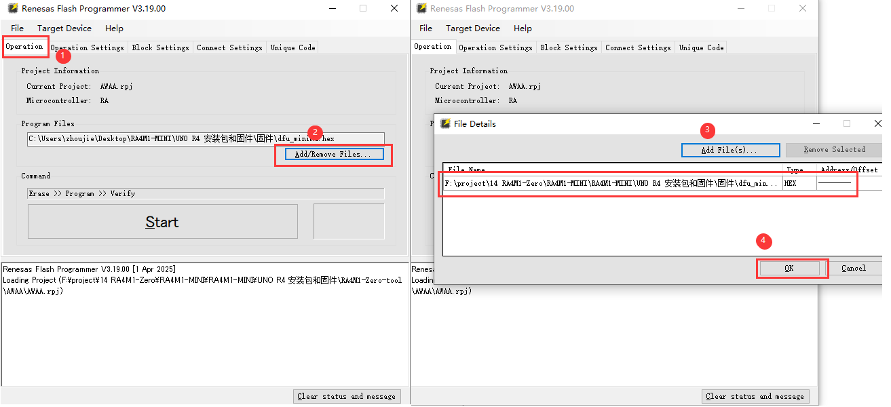Click the File Details dialog title icon
The height and width of the screenshot is (407, 891).
point(445,123)
